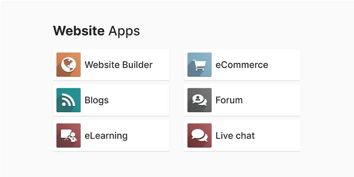Click the 'Apps' word in heading
Viewport: 354px width, 177px height.
pyautogui.click(x=124, y=31)
